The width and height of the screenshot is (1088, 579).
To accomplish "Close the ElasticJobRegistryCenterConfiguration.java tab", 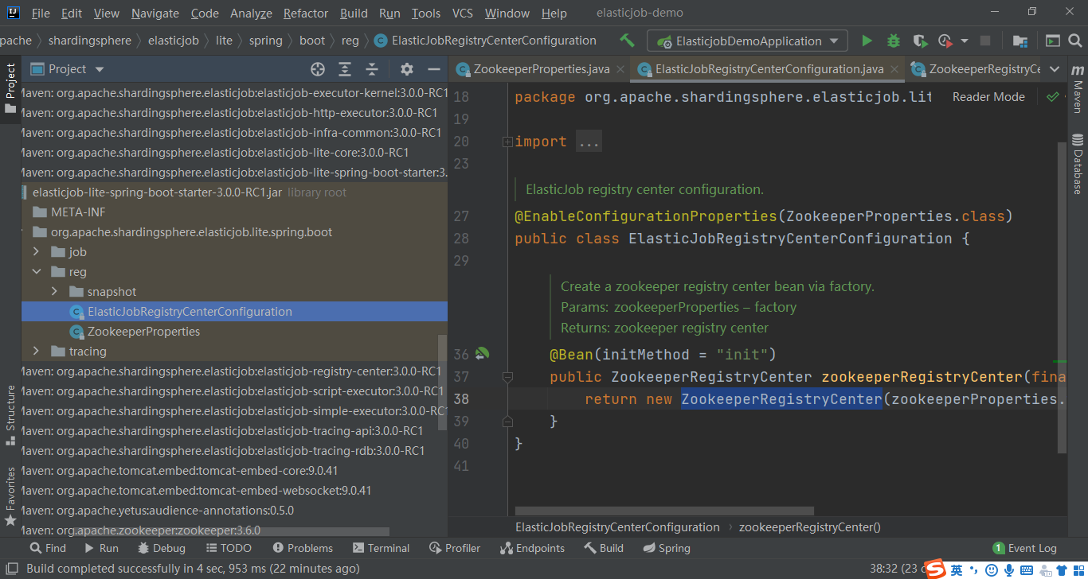I will (x=894, y=69).
